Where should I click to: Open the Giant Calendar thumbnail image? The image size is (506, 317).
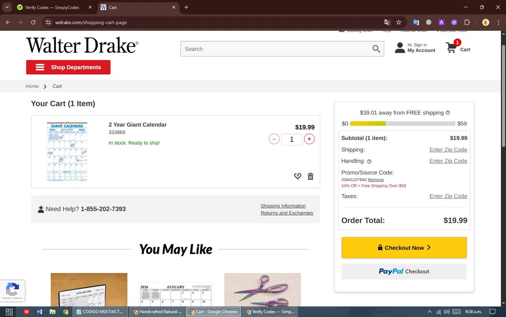pyautogui.click(x=67, y=151)
